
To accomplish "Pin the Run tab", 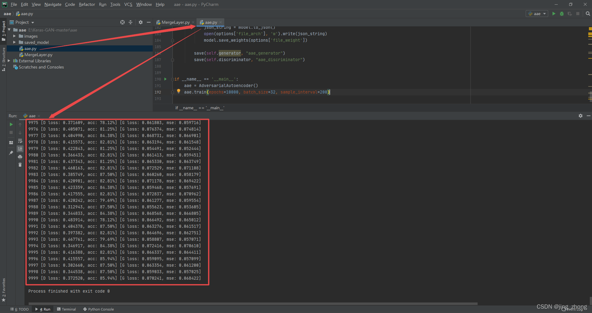I will [x=11, y=152].
